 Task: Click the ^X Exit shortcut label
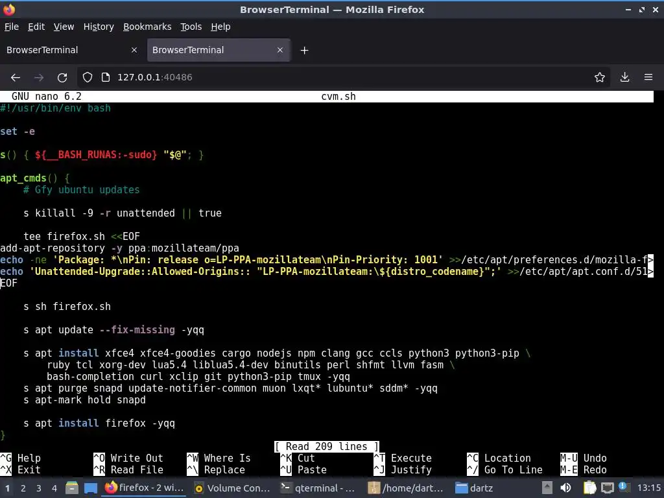click(x=20, y=470)
